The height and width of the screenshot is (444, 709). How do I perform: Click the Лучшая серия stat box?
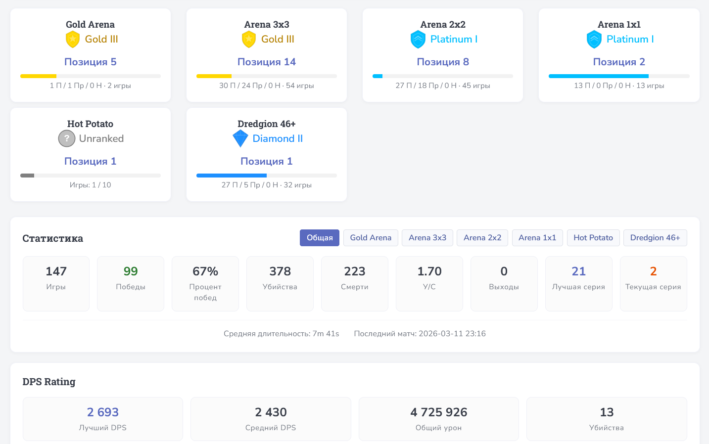pyautogui.click(x=578, y=283)
